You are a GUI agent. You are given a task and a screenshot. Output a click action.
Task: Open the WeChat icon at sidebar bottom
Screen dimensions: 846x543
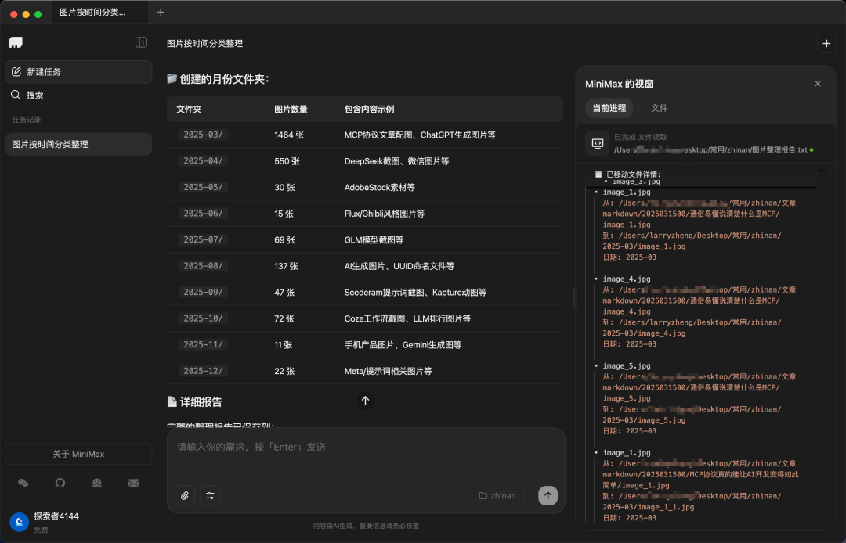(x=23, y=483)
